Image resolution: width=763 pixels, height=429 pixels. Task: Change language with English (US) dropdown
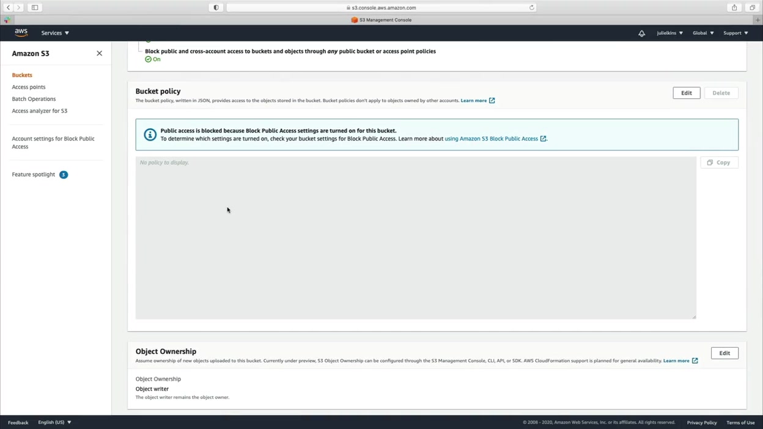coord(54,422)
